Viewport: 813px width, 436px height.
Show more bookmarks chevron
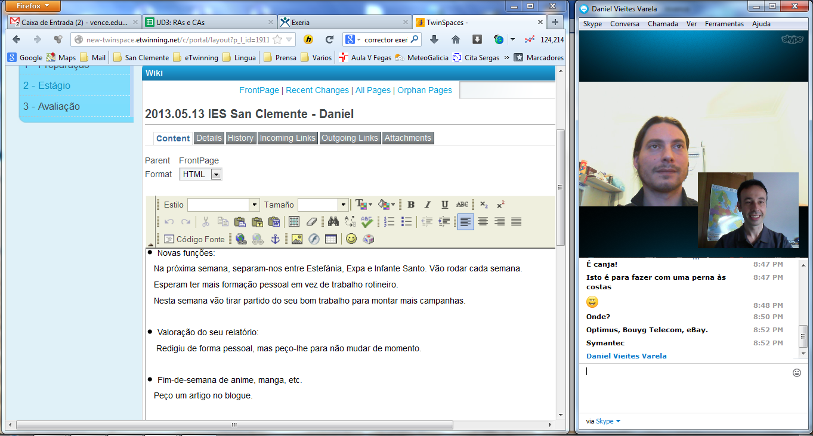[x=506, y=58]
